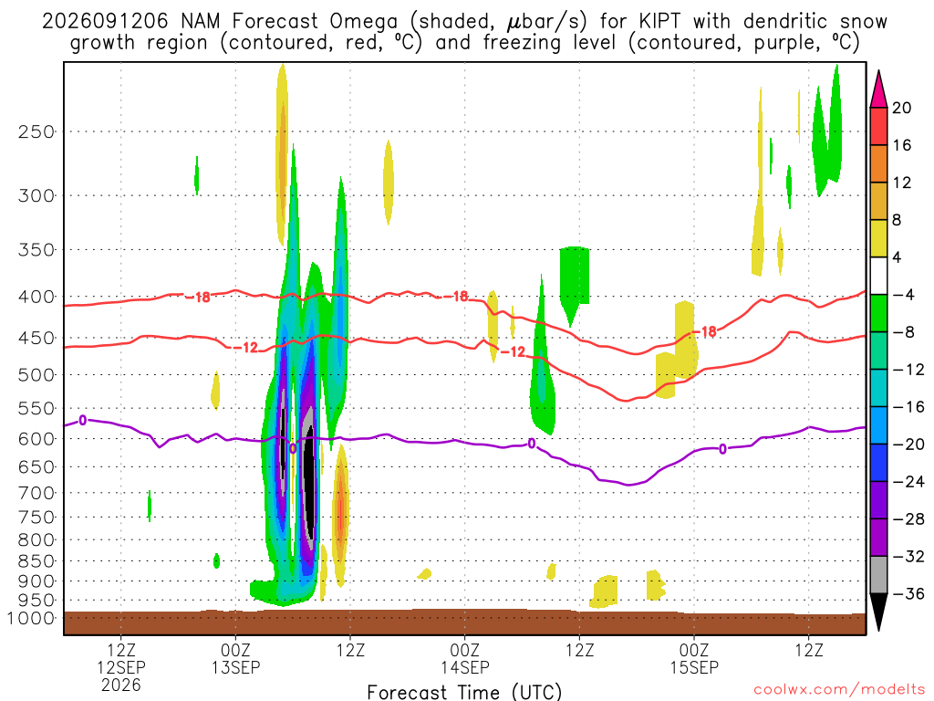934x701 pixels.
Task: Select the gray -32 to -36 colorbar segment
Action: coord(878,575)
